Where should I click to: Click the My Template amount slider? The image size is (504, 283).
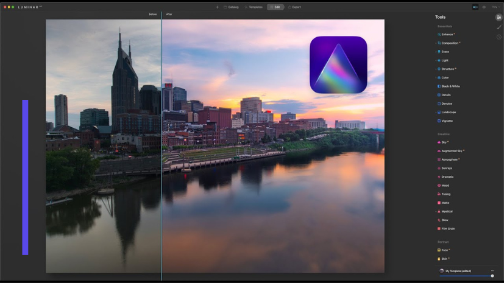point(466,276)
